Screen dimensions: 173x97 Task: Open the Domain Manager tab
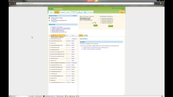pos(57,12)
